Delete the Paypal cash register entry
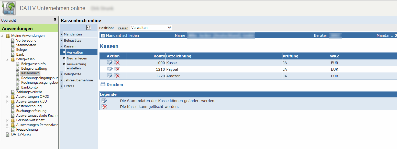 coord(117,69)
